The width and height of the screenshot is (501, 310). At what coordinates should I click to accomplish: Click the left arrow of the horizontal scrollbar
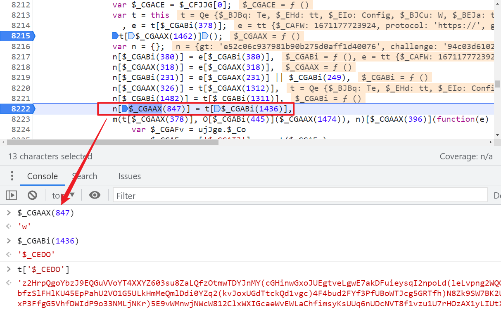pos(3,142)
